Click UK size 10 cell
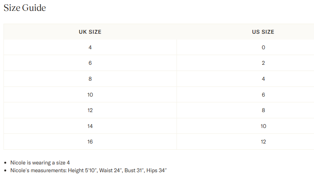 (x=90, y=95)
